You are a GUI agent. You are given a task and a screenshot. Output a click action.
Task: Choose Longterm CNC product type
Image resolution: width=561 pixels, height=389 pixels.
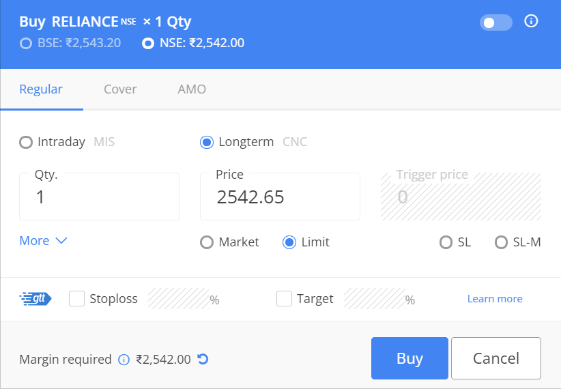[206, 142]
